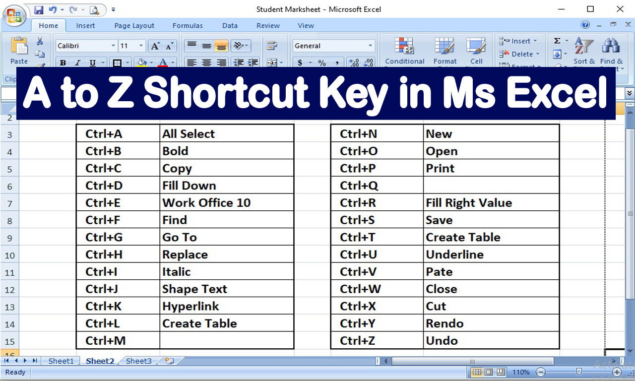
Task: Switch to Normal view in status bar
Action: click(477, 372)
